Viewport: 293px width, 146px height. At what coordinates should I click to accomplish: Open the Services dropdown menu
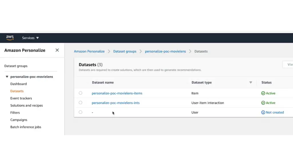click(x=30, y=38)
